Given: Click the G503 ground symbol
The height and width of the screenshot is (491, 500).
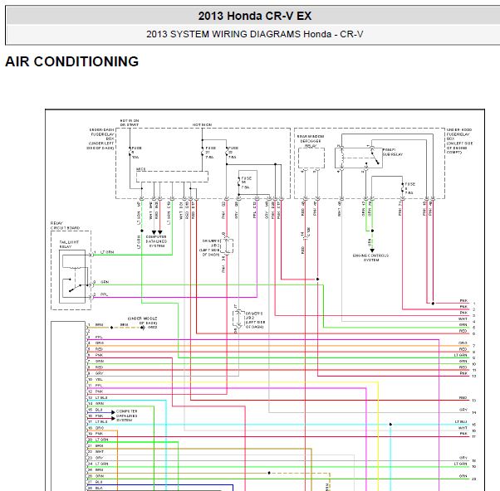Looking at the screenshot, I should point(143,328).
